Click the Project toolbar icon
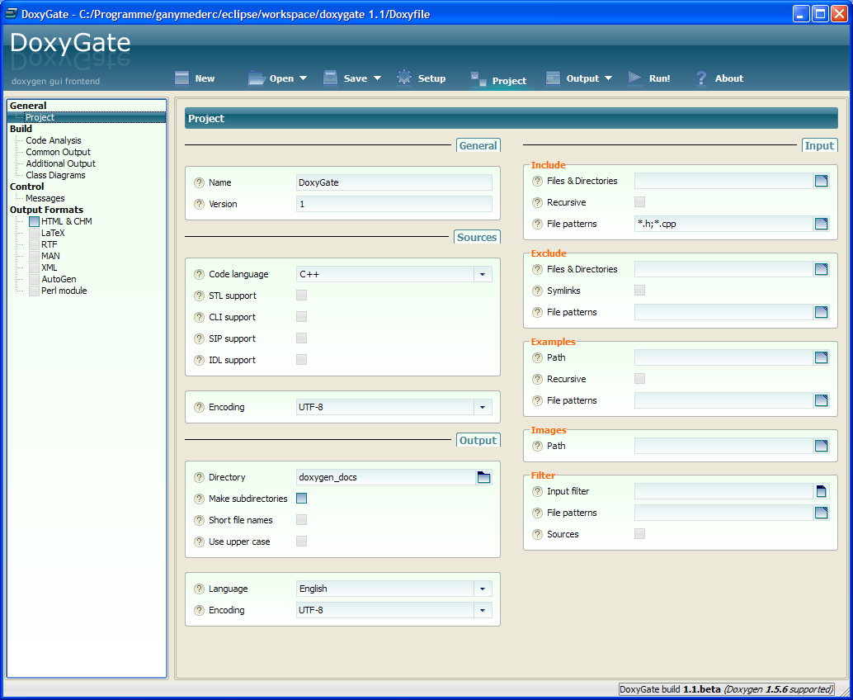Viewport: 853px width, 700px height. pyautogui.click(x=478, y=79)
